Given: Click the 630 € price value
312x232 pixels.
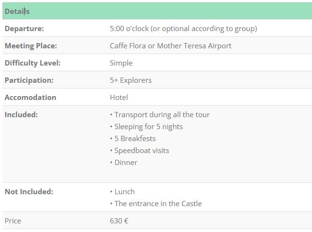Looking at the screenshot, I should [x=119, y=221].
